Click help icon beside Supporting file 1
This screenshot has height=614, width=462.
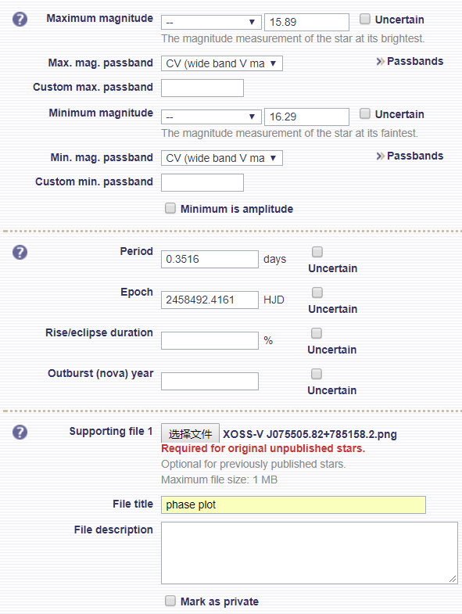click(x=20, y=433)
